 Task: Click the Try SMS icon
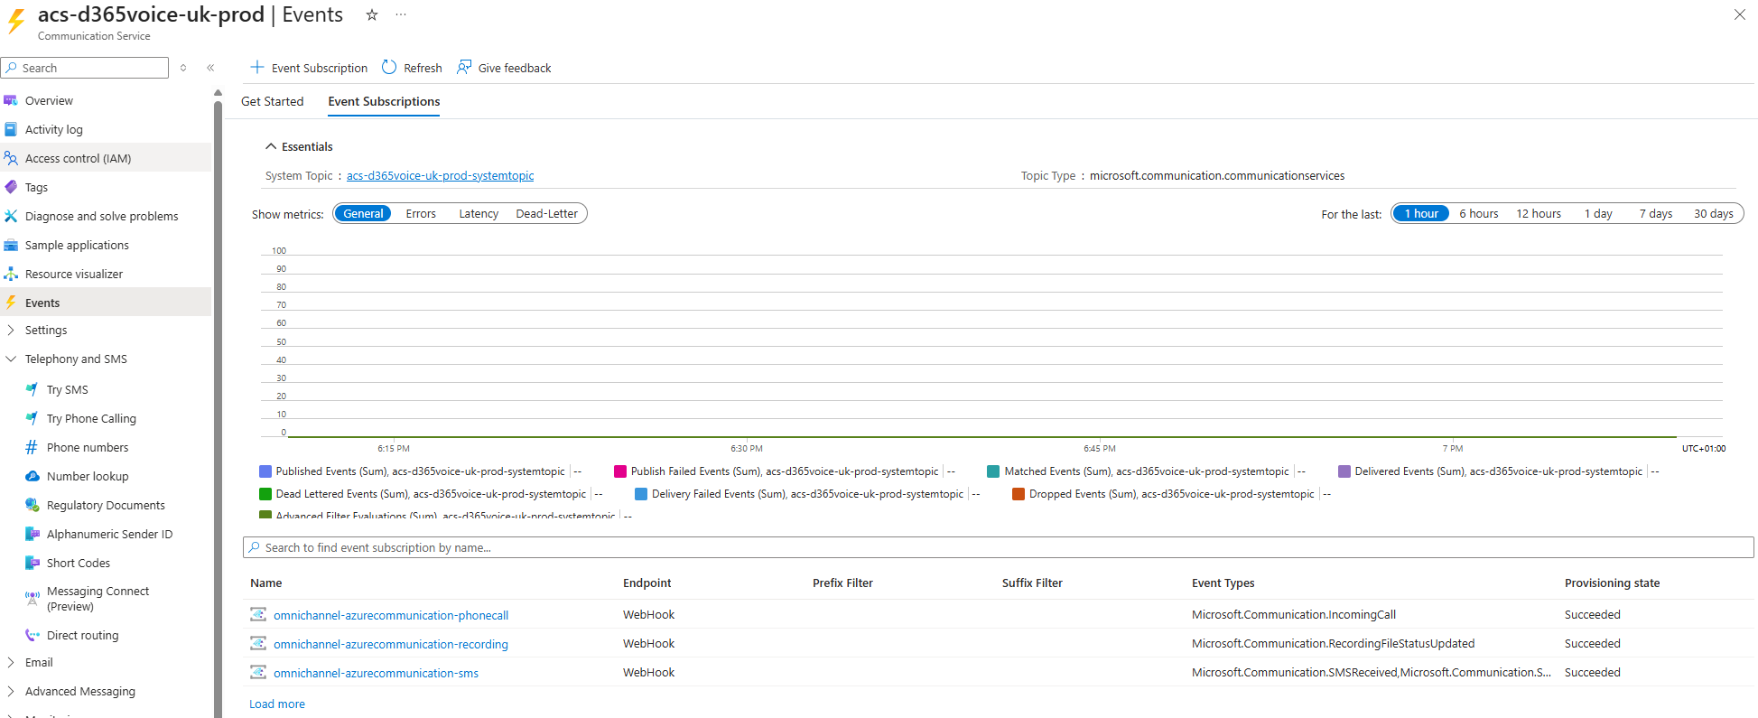click(33, 389)
